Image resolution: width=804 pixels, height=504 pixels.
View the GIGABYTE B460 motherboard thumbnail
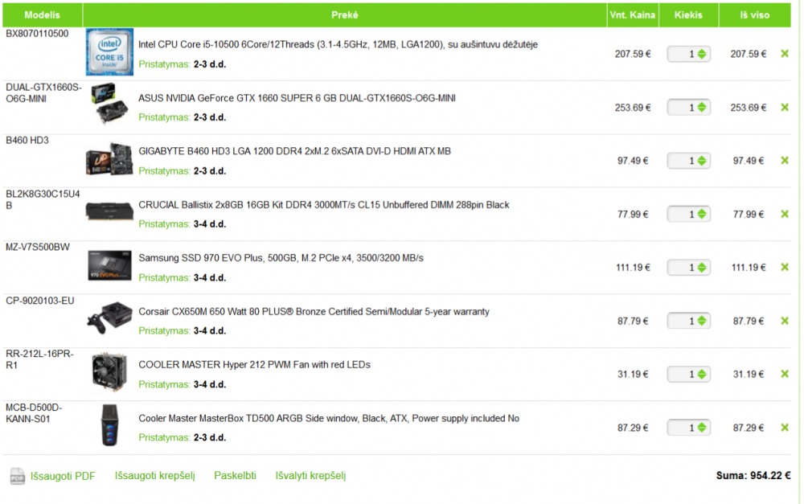(x=109, y=159)
